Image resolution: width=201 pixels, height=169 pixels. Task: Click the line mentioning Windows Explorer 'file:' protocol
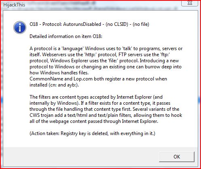pos(104,61)
